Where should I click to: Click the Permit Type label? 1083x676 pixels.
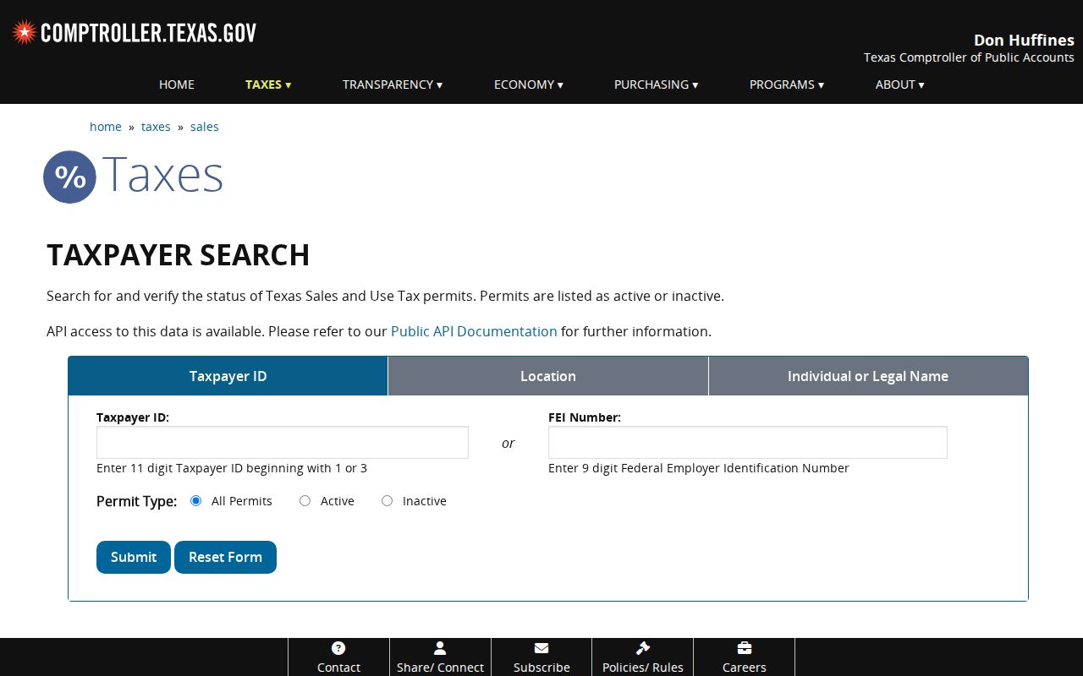point(137,501)
